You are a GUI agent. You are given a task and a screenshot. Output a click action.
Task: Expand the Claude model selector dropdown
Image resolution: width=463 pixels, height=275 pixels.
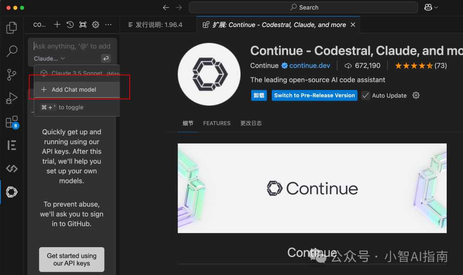coord(49,59)
